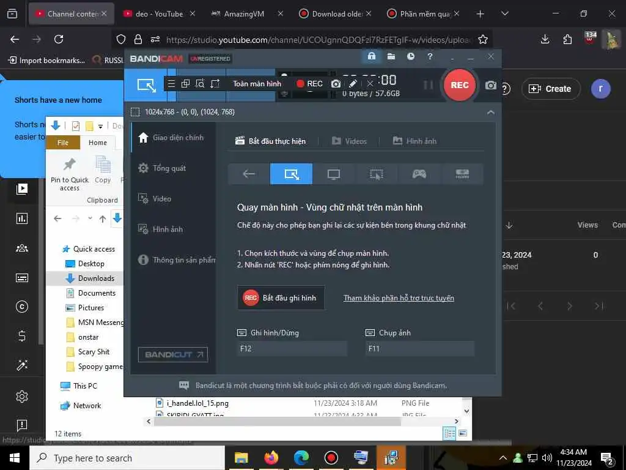The height and width of the screenshot is (470, 626).
Task: Click the screen selection icon in Bandicam header
Action: [x=147, y=85]
